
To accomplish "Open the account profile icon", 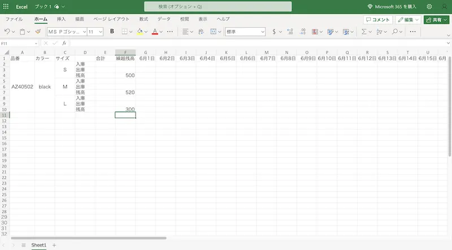I will [x=445, y=6].
